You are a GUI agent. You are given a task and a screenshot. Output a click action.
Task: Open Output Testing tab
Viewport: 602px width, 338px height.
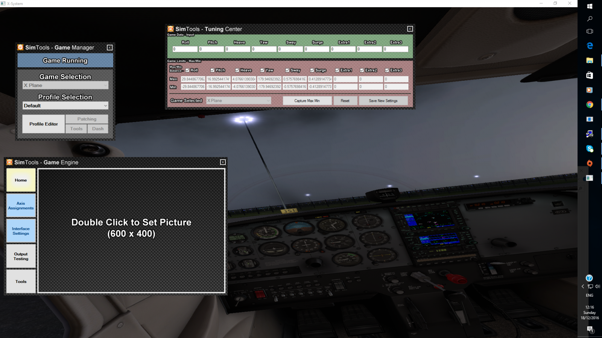(x=21, y=256)
